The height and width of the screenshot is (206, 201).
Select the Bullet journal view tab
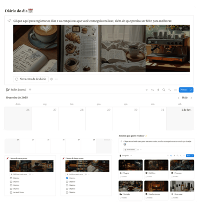pos(16,90)
